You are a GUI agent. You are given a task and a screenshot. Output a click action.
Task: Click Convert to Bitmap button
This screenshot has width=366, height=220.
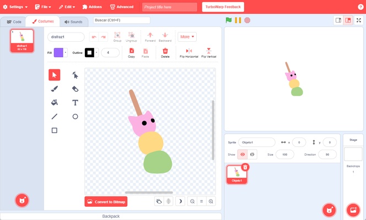click(106, 201)
